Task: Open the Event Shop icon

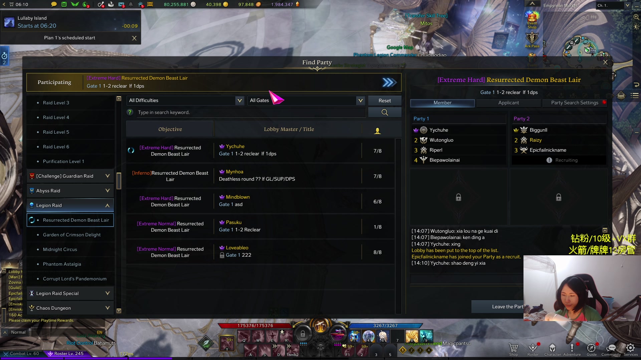Action: 532,20
